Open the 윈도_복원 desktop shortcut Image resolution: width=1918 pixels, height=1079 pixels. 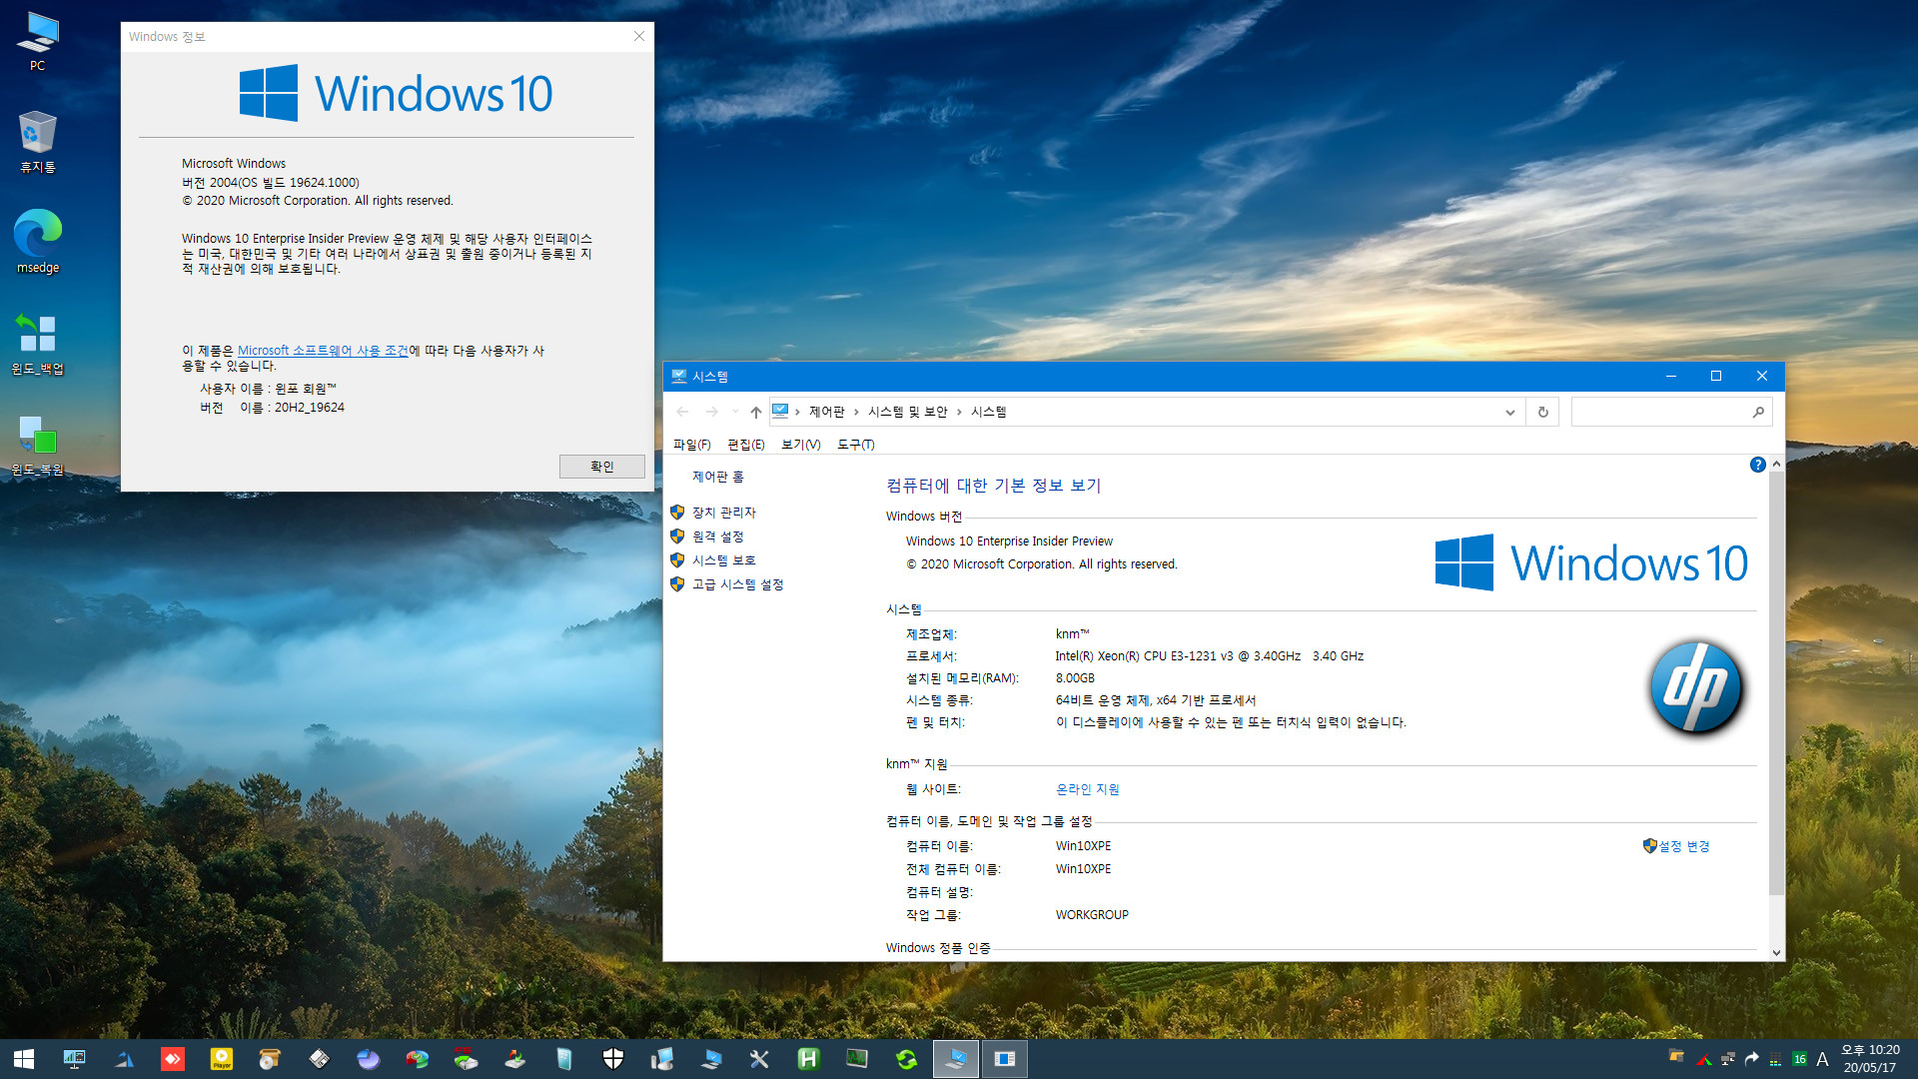[38, 445]
